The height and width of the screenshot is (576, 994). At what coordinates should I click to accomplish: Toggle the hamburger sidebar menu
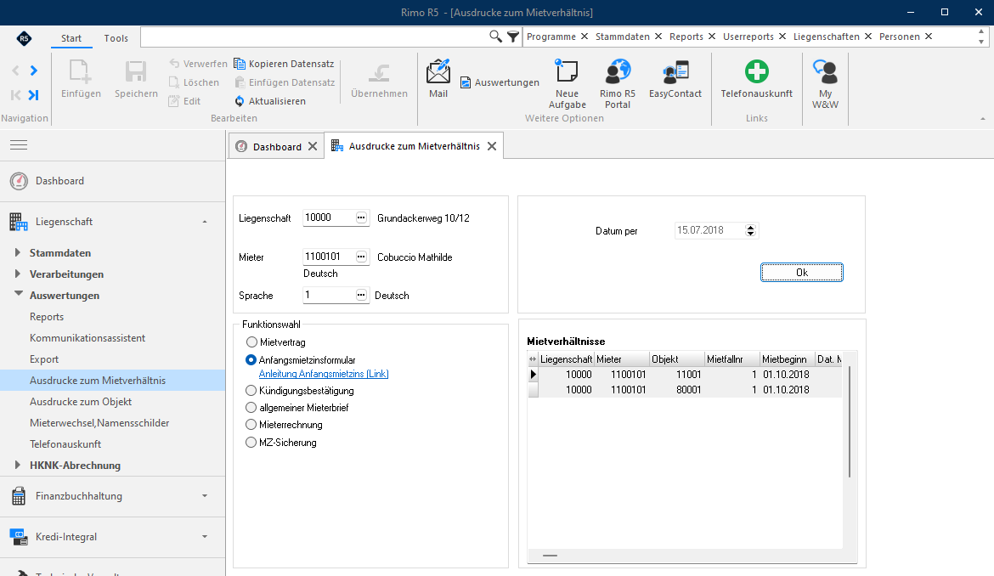[19, 145]
